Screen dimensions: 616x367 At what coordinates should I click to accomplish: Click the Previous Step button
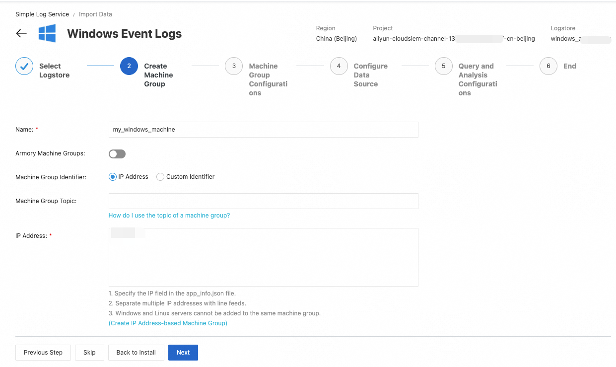click(x=43, y=353)
